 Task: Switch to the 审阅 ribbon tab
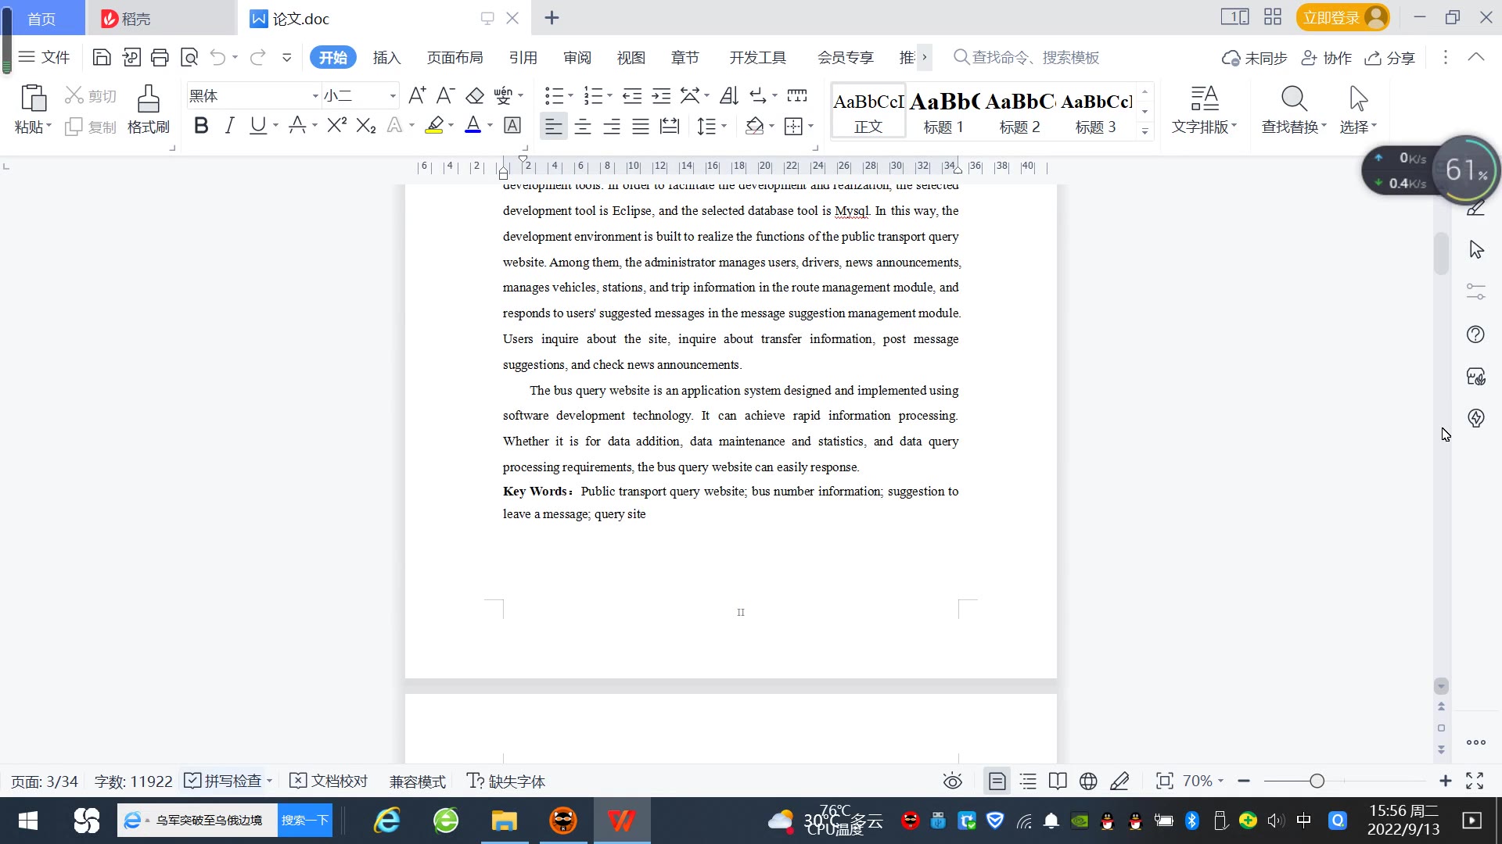pos(577,58)
